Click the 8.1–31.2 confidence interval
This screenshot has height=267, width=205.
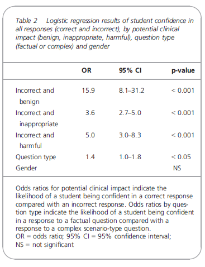click(x=132, y=90)
